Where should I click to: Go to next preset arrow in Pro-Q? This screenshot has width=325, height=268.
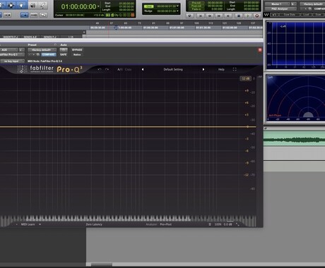tap(203, 70)
